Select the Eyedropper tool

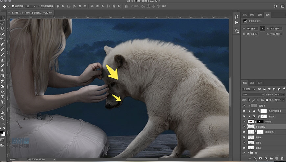click(2, 44)
